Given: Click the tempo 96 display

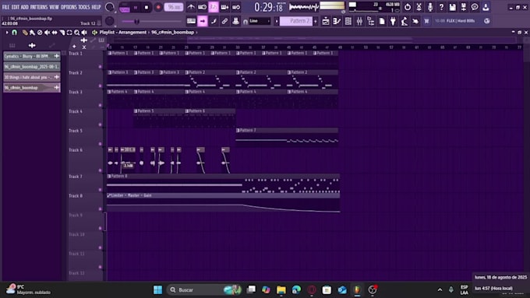Looking at the screenshot, I should [173, 7].
